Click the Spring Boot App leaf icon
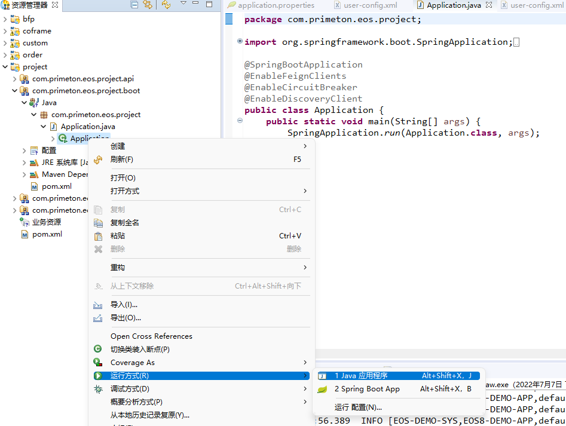Viewport: 566px width, 426px height. pyautogui.click(x=322, y=389)
